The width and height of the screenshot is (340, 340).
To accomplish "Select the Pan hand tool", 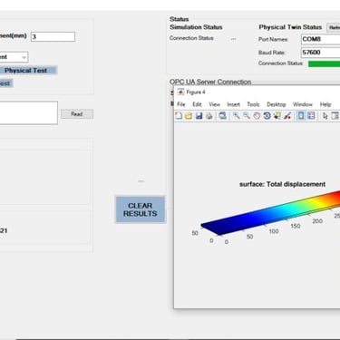I will click(x=257, y=116).
